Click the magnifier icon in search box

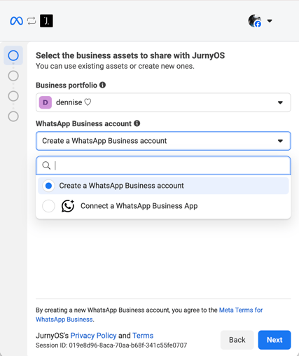pos(46,165)
